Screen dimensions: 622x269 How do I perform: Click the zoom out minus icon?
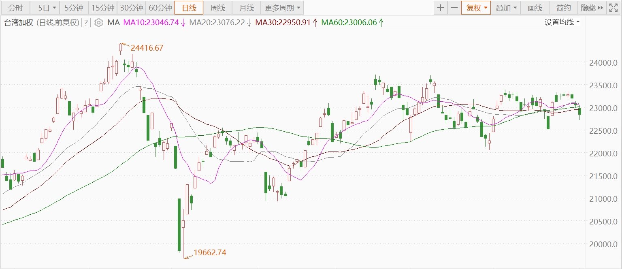pos(454,8)
